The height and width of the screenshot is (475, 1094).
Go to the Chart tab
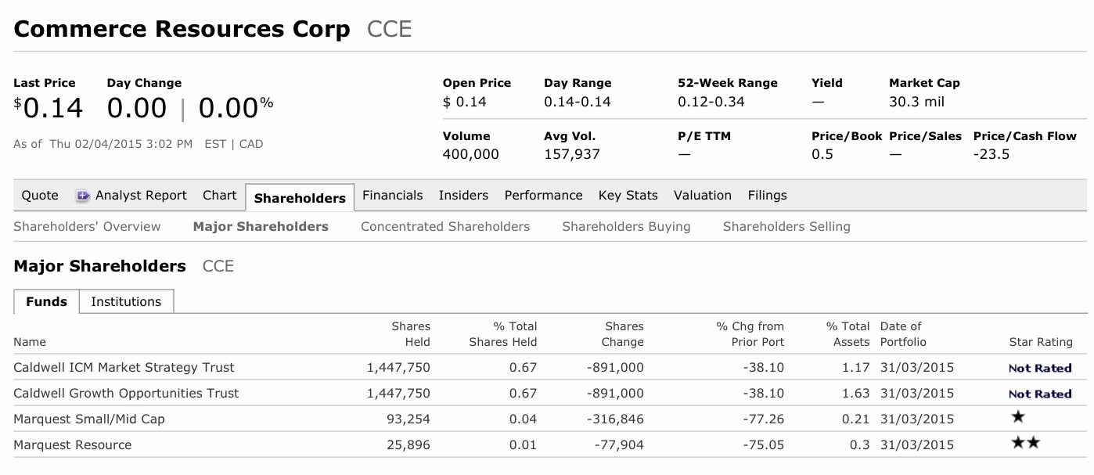tap(219, 196)
